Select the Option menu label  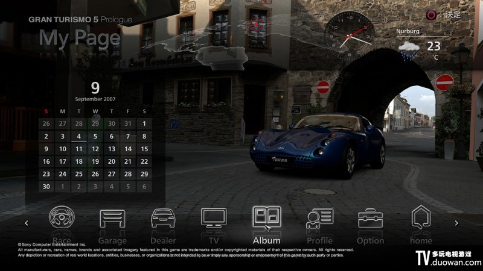pyautogui.click(x=371, y=240)
